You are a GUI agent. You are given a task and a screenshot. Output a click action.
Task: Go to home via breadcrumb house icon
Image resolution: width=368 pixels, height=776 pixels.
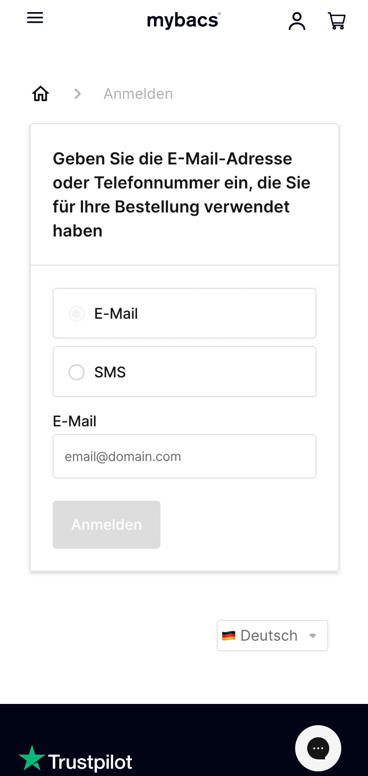41,94
